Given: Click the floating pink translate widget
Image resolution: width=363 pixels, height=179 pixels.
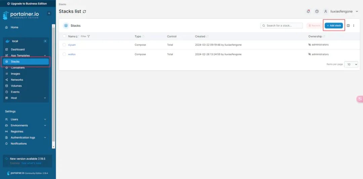Looking at the screenshot, I should (360, 99).
